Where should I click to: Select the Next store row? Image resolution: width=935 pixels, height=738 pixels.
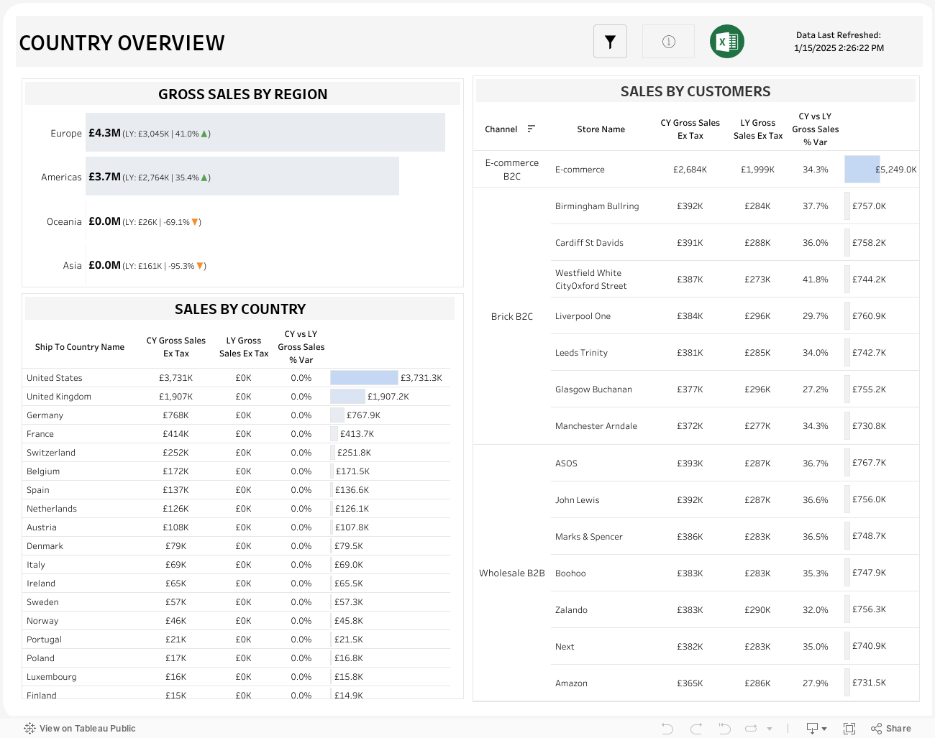pyautogui.click(x=735, y=646)
